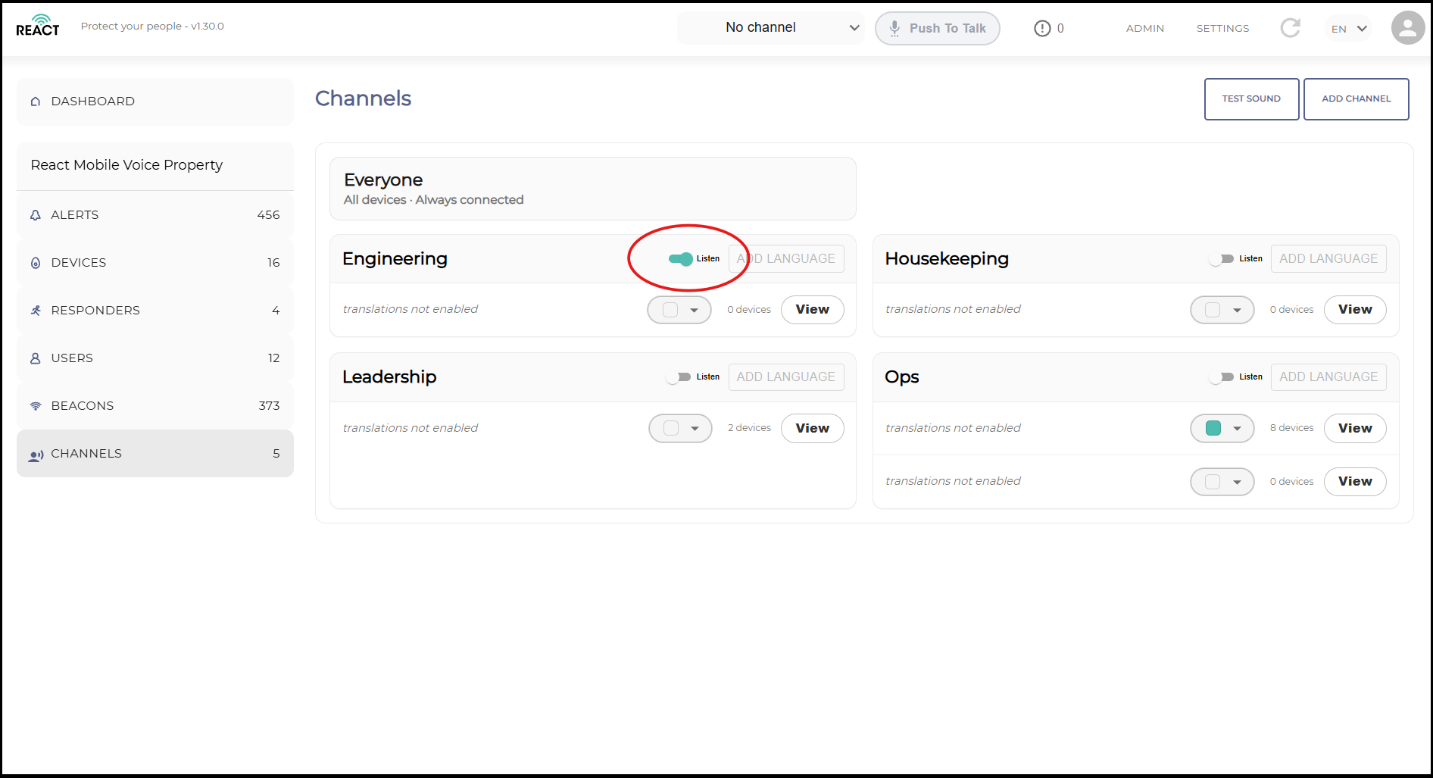The width and height of the screenshot is (1433, 778).
Task: Click ADD LANGUAGE for Housekeeping
Action: (x=1328, y=259)
